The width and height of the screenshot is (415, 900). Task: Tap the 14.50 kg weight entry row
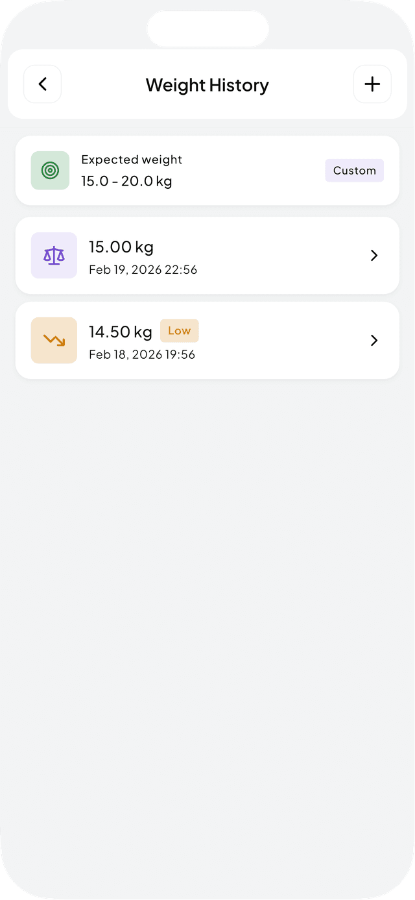pyautogui.click(x=207, y=340)
